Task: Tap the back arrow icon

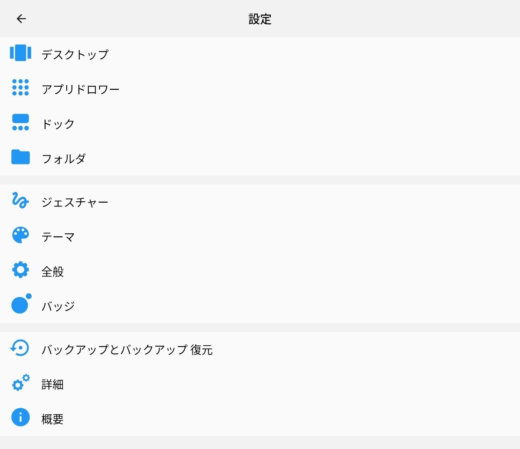Action: [x=21, y=19]
